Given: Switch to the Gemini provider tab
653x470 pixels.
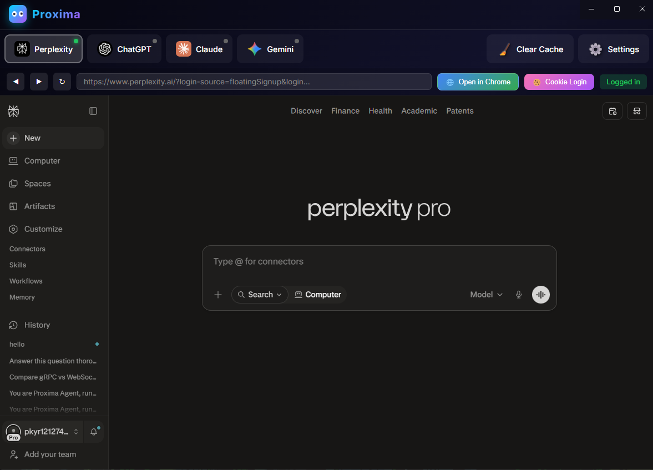Looking at the screenshot, I should click(270, 49).
